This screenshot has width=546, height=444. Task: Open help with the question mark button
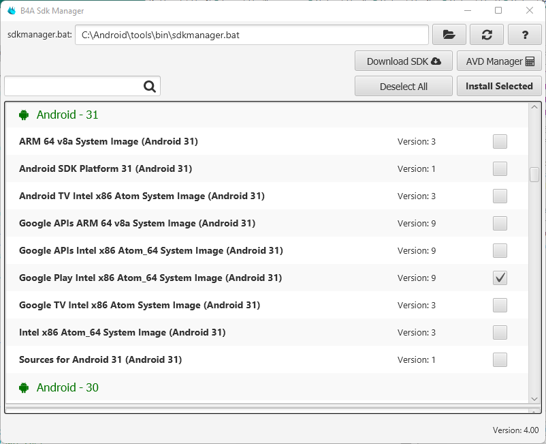525,35
